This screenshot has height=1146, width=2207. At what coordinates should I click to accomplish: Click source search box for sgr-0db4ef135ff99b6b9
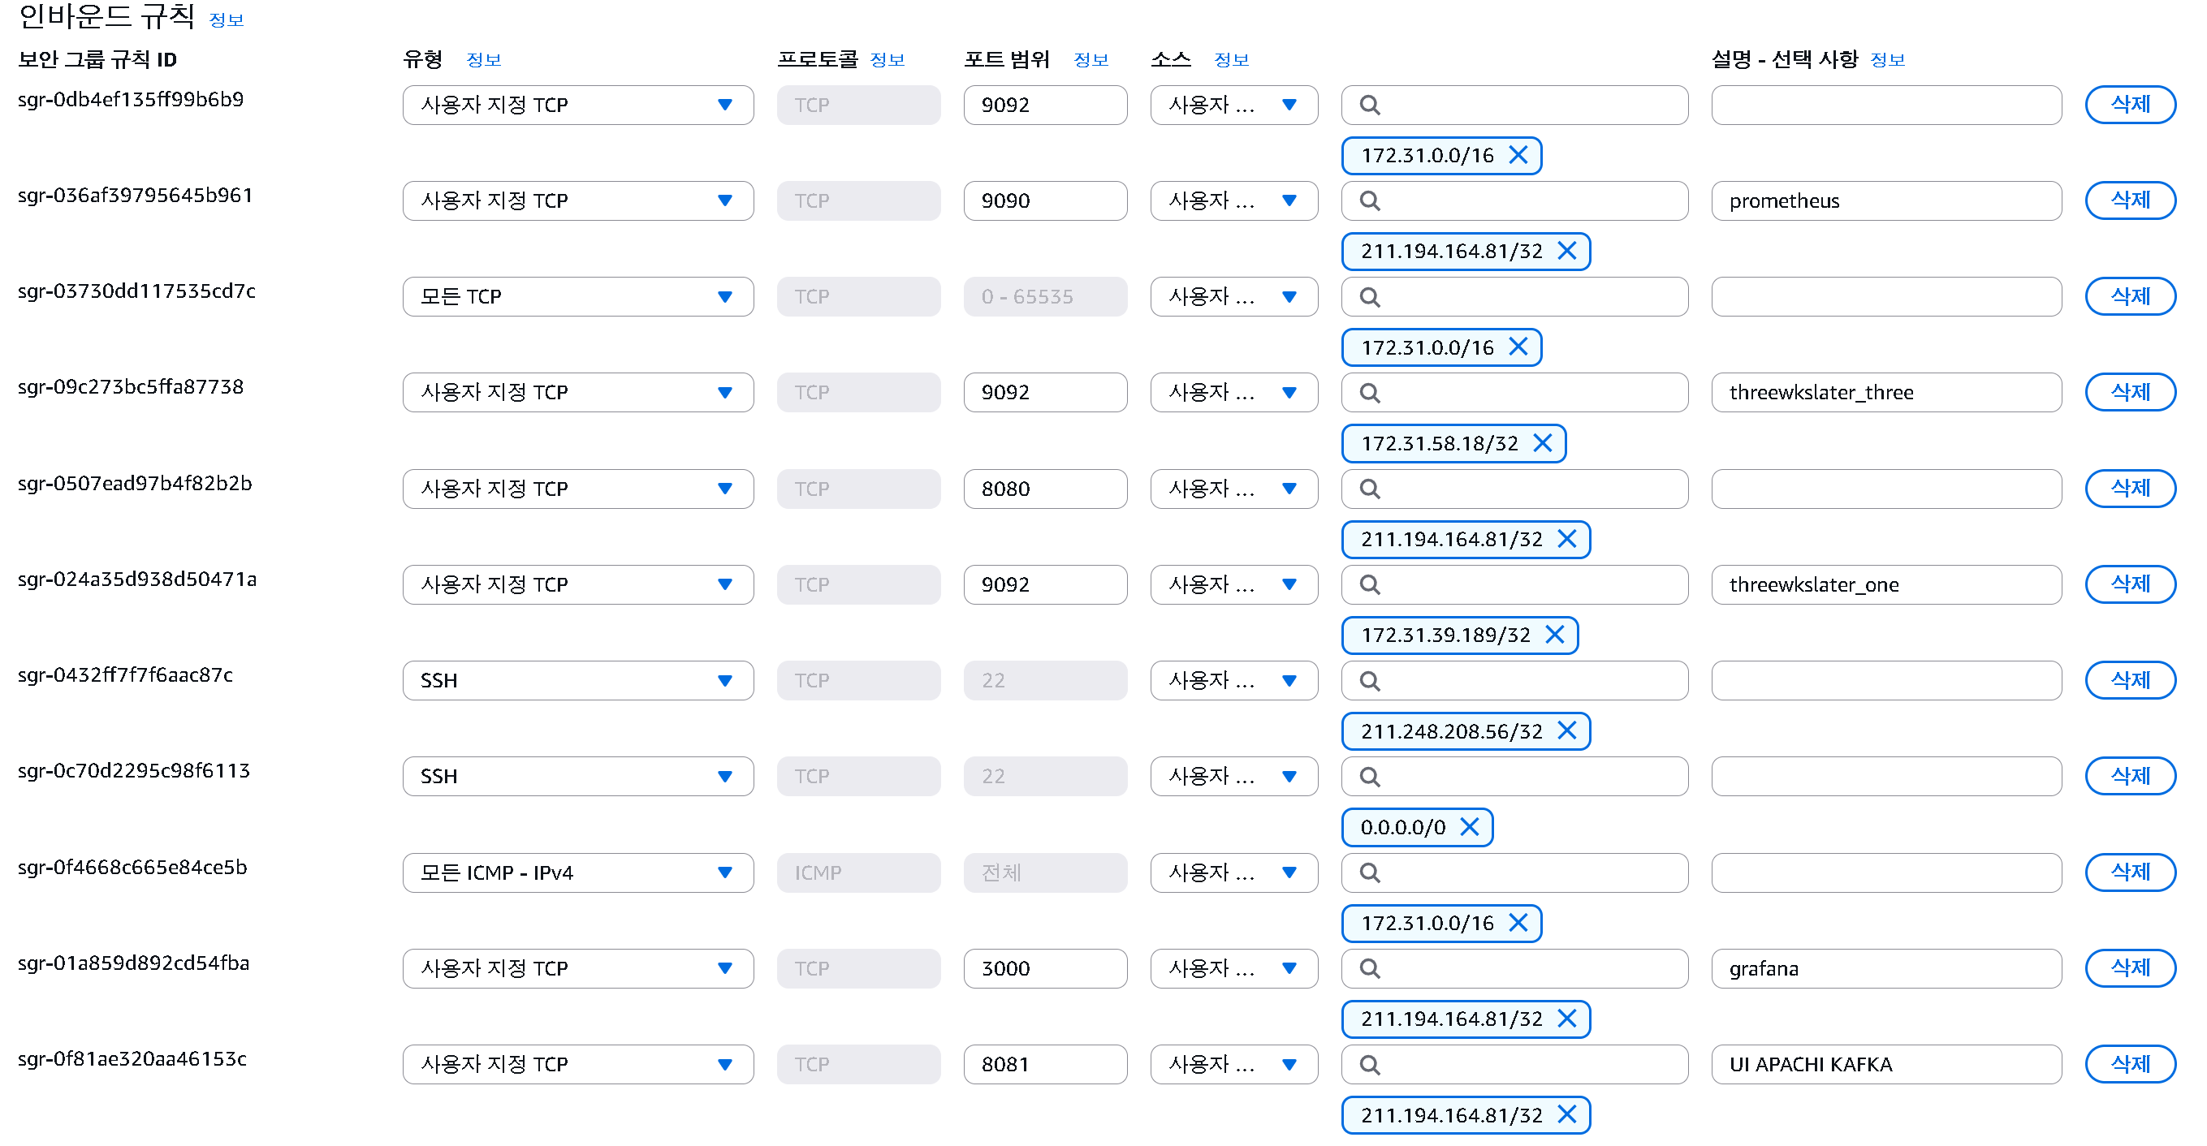pos(1514,105)
